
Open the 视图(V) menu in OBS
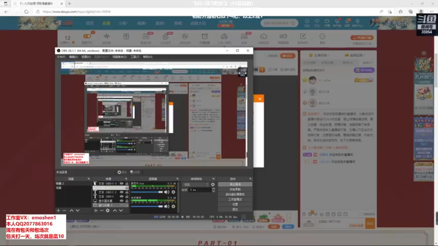86,57
